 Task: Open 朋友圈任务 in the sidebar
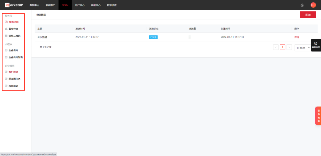(x=14, y=79)
